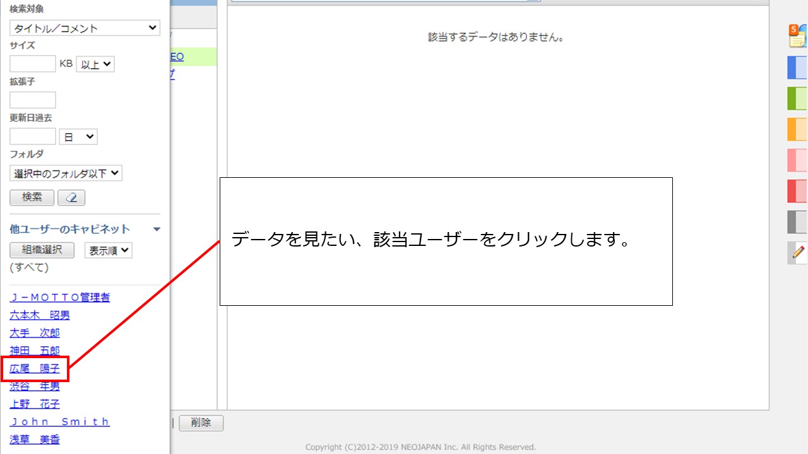This screenshot has width=808, height=454.
Task: Click the eraser clear-search icon button
Action: click(71, 197)
